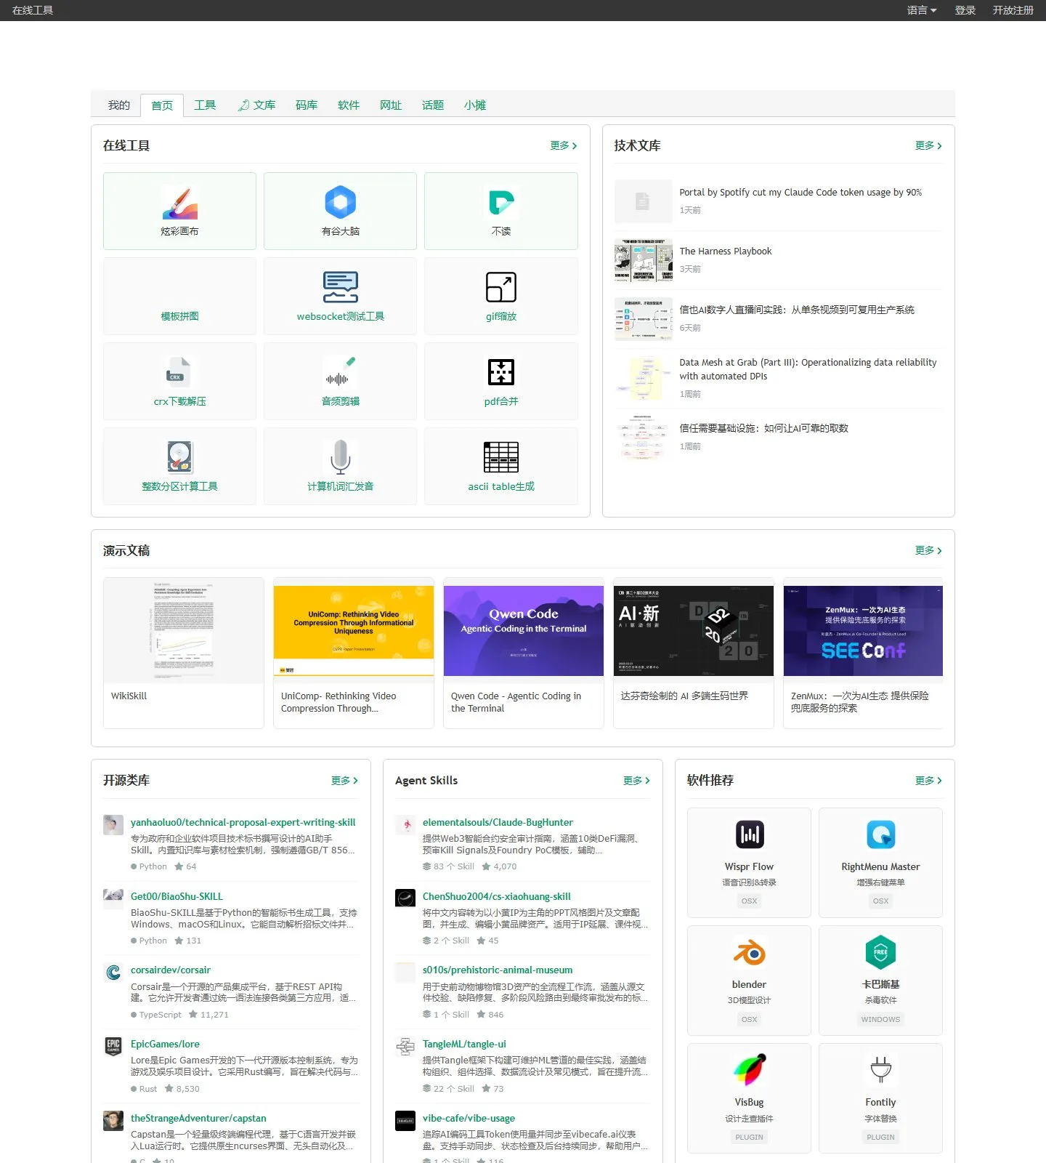Open the crx下载解压 file icon

(x=179, y=372)
